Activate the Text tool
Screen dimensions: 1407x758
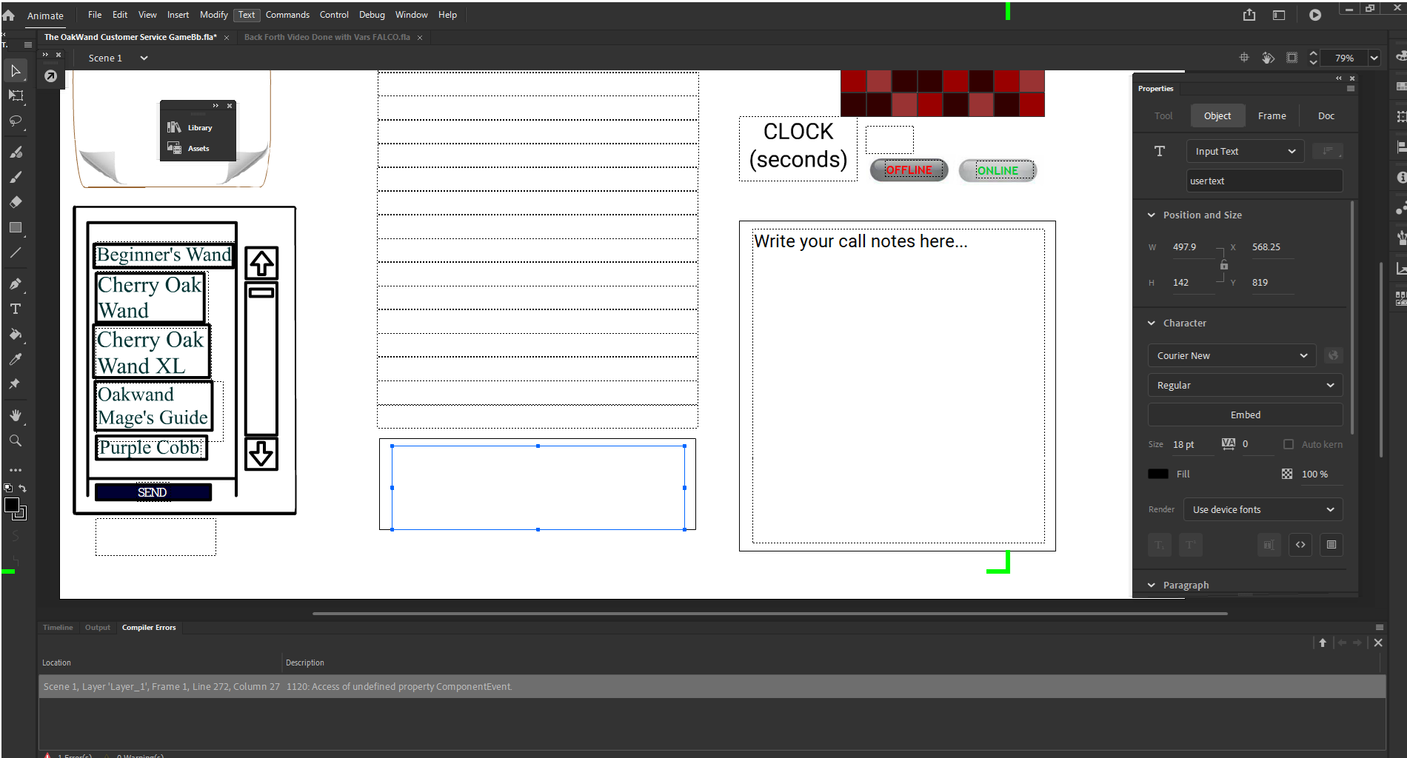15,309
